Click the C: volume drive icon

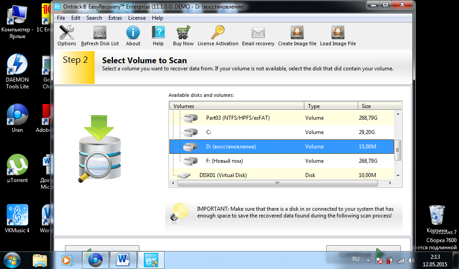[x=191, y=133]
